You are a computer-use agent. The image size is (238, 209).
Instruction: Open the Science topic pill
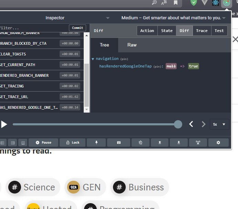tap(33, 187)
